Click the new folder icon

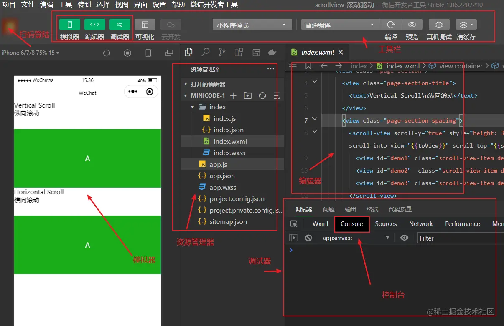pyautogui.click(x=248, y=95)
